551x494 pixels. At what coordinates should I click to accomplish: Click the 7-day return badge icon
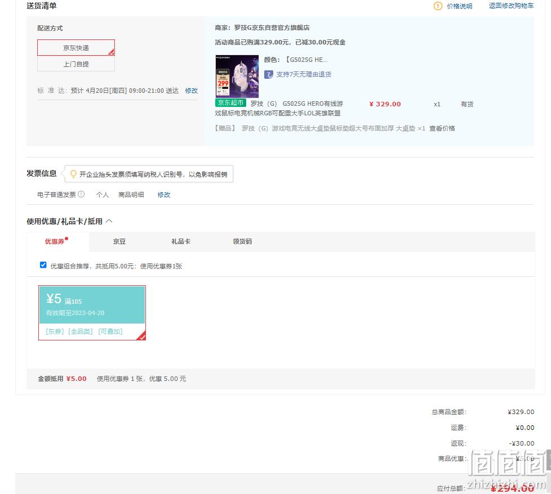point(269,74)
